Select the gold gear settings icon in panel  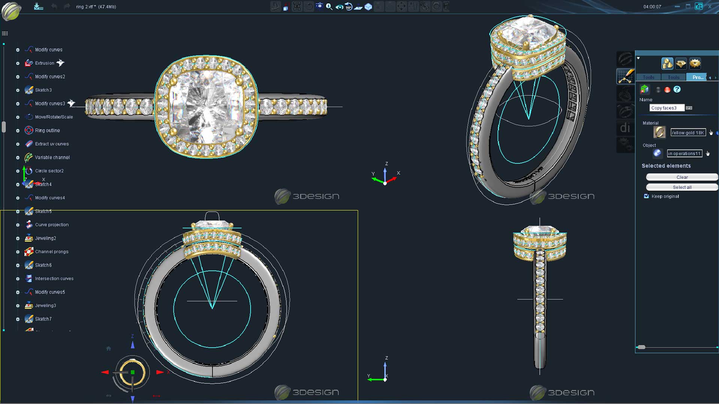[695, 64]
